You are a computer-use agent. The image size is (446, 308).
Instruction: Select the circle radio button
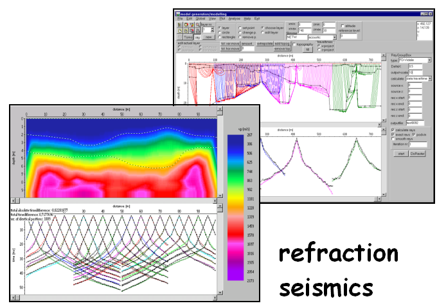pyautogui.click(x=220, y=32)
